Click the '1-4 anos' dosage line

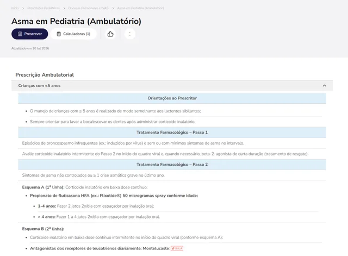click(x=96, y=206)
